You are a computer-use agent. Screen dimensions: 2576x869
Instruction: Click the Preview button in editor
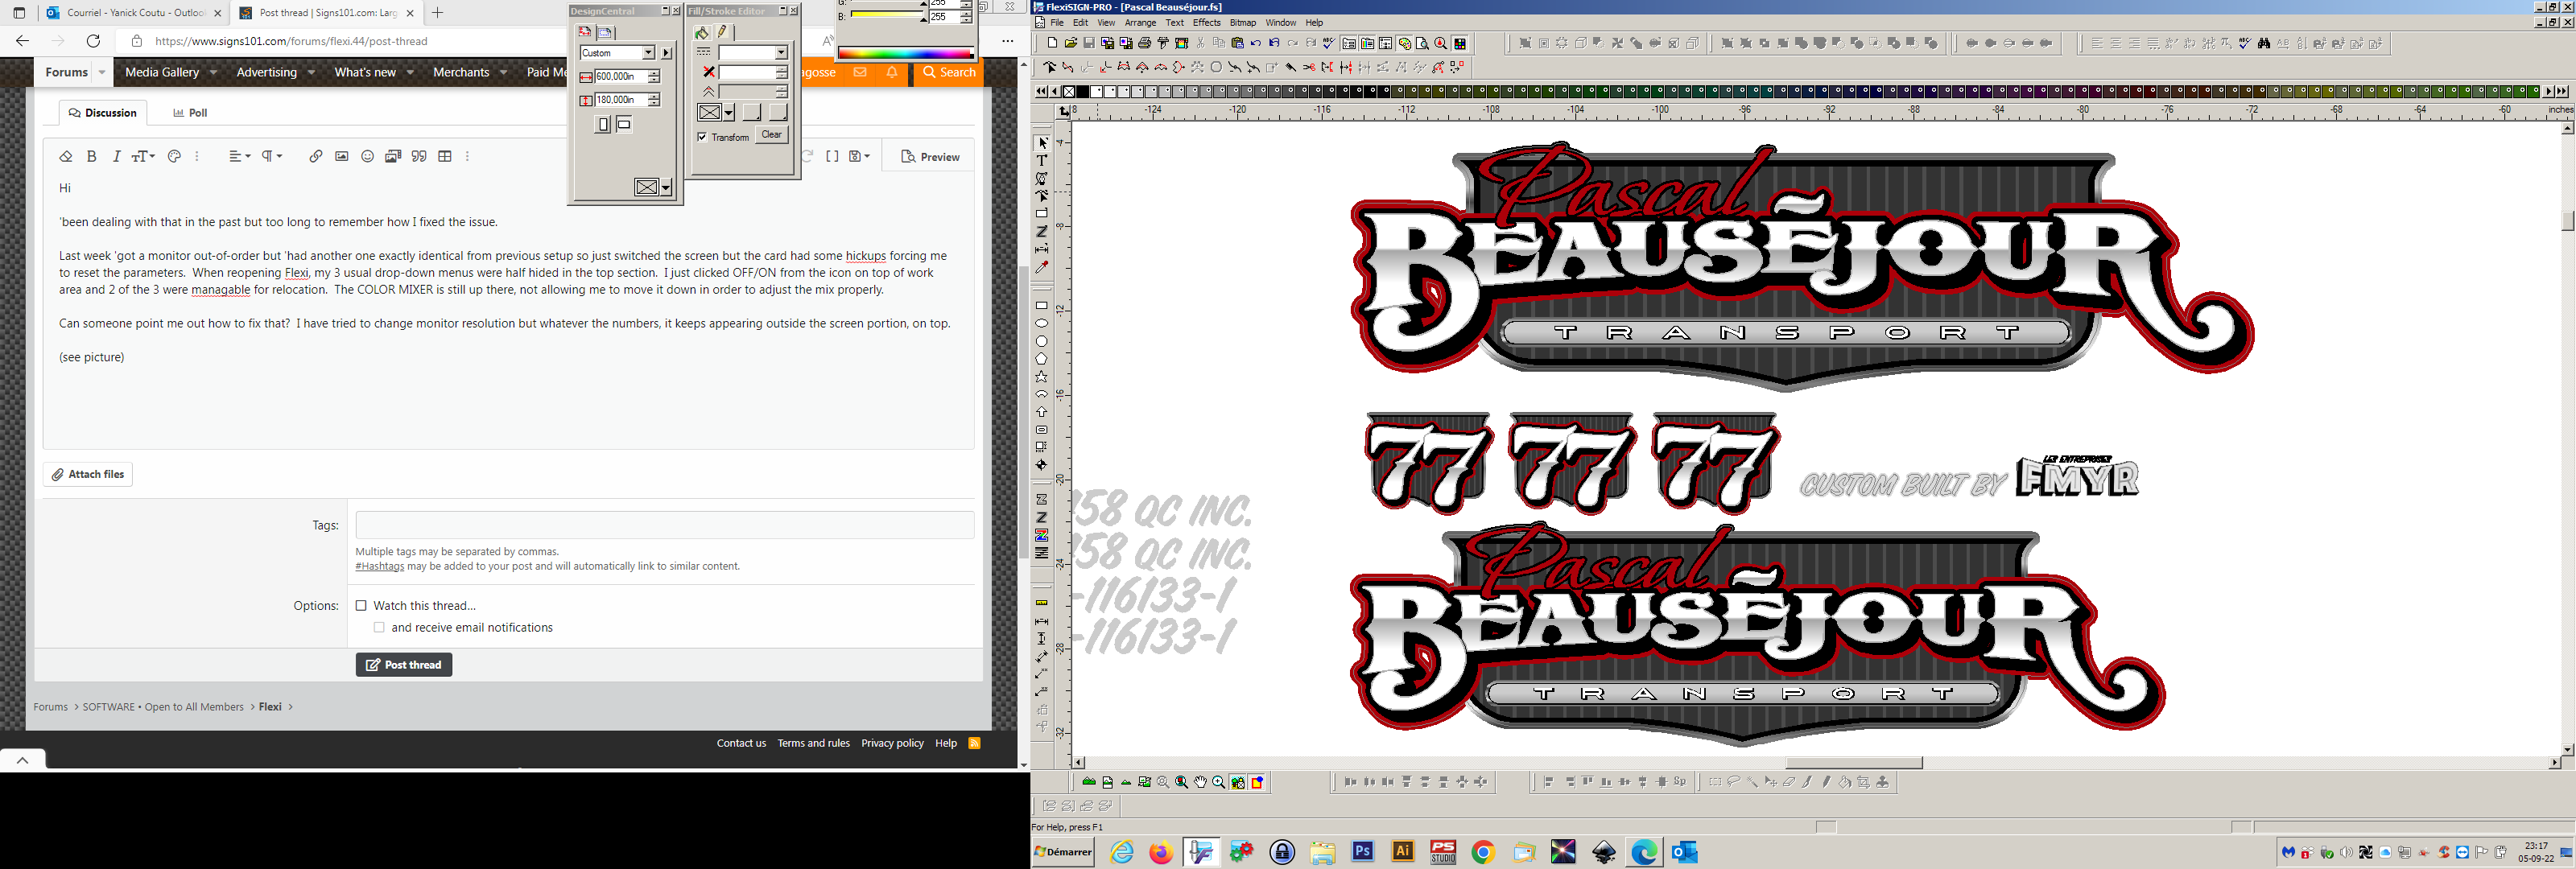(x=930, y=157)
